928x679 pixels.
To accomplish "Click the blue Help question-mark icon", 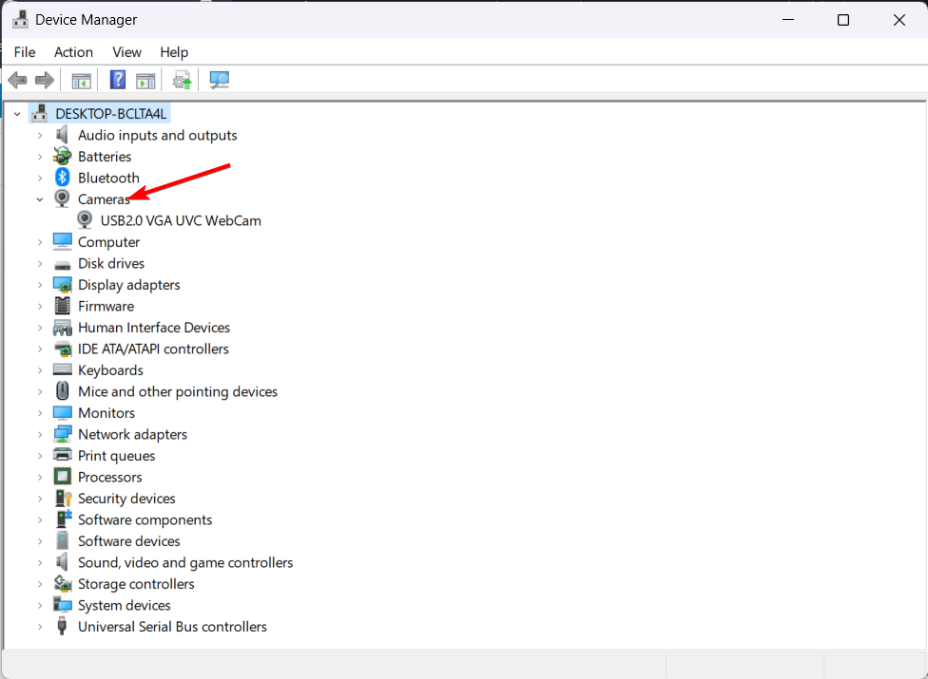I will (x=118, y=79).
